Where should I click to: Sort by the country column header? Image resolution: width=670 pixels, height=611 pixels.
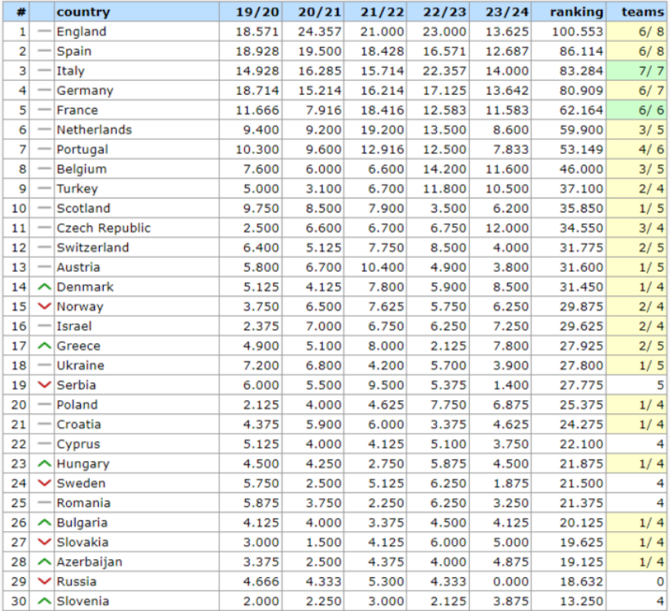coord(137,12)
